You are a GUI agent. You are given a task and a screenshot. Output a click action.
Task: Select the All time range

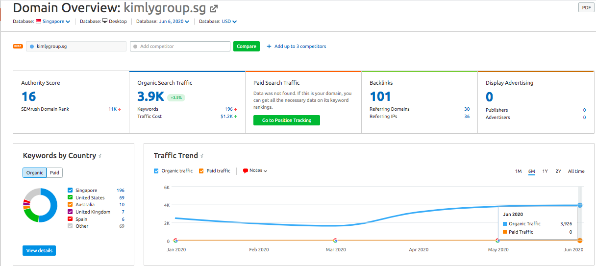click(x=576, y=171)
